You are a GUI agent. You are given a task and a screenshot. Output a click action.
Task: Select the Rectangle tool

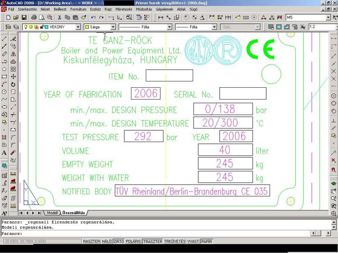point(4,77)
